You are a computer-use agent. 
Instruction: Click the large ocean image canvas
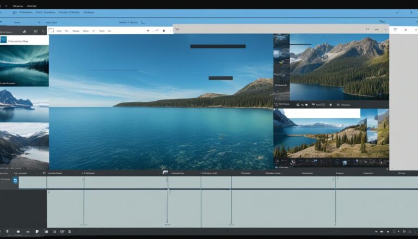(x=161, y=102)
